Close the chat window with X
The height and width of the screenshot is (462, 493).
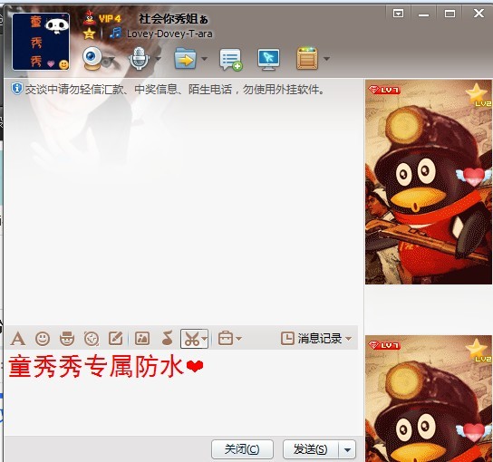(x=478, y=13)
